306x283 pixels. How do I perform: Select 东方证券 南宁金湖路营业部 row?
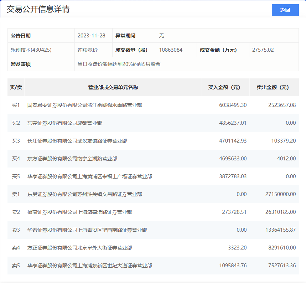point(72,159)
